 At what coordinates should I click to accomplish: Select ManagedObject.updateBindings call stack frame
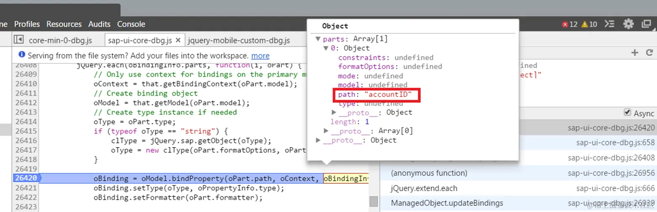(447, 203)
